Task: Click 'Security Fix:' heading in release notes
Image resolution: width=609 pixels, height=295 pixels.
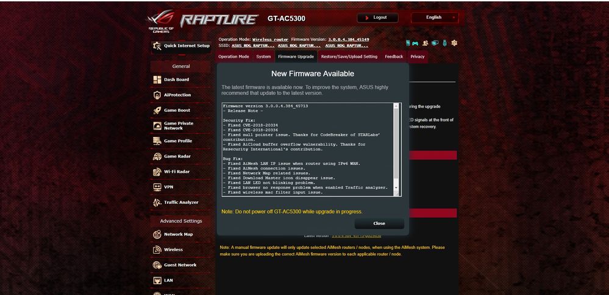Action: coord(238,120)
